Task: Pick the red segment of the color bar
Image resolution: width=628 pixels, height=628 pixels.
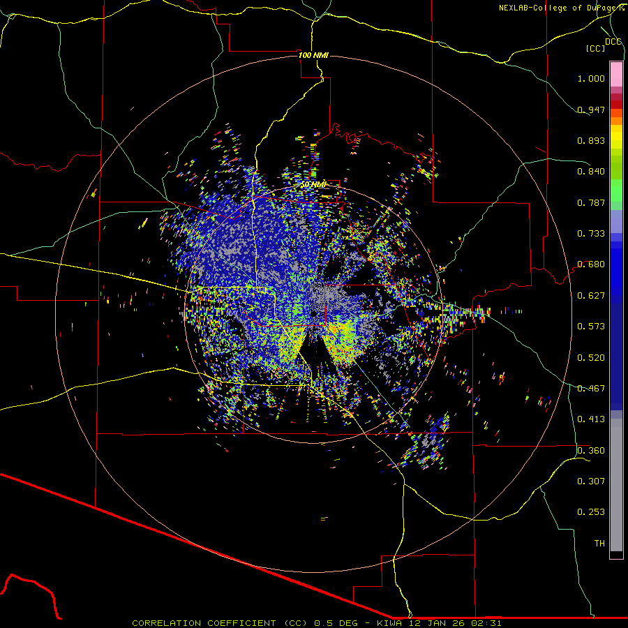Action: 616,104
